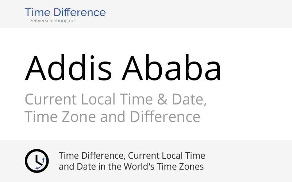
Task: Click the word "Time" in the blue logo
Action: 38,12
